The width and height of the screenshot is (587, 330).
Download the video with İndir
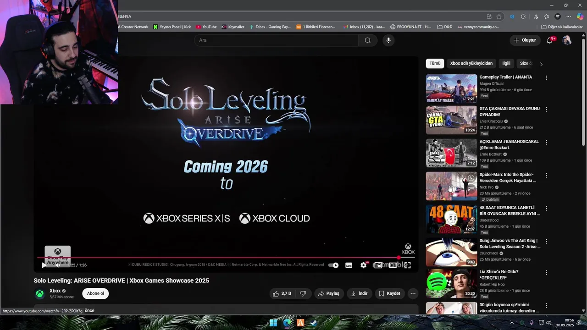point(360,293)
